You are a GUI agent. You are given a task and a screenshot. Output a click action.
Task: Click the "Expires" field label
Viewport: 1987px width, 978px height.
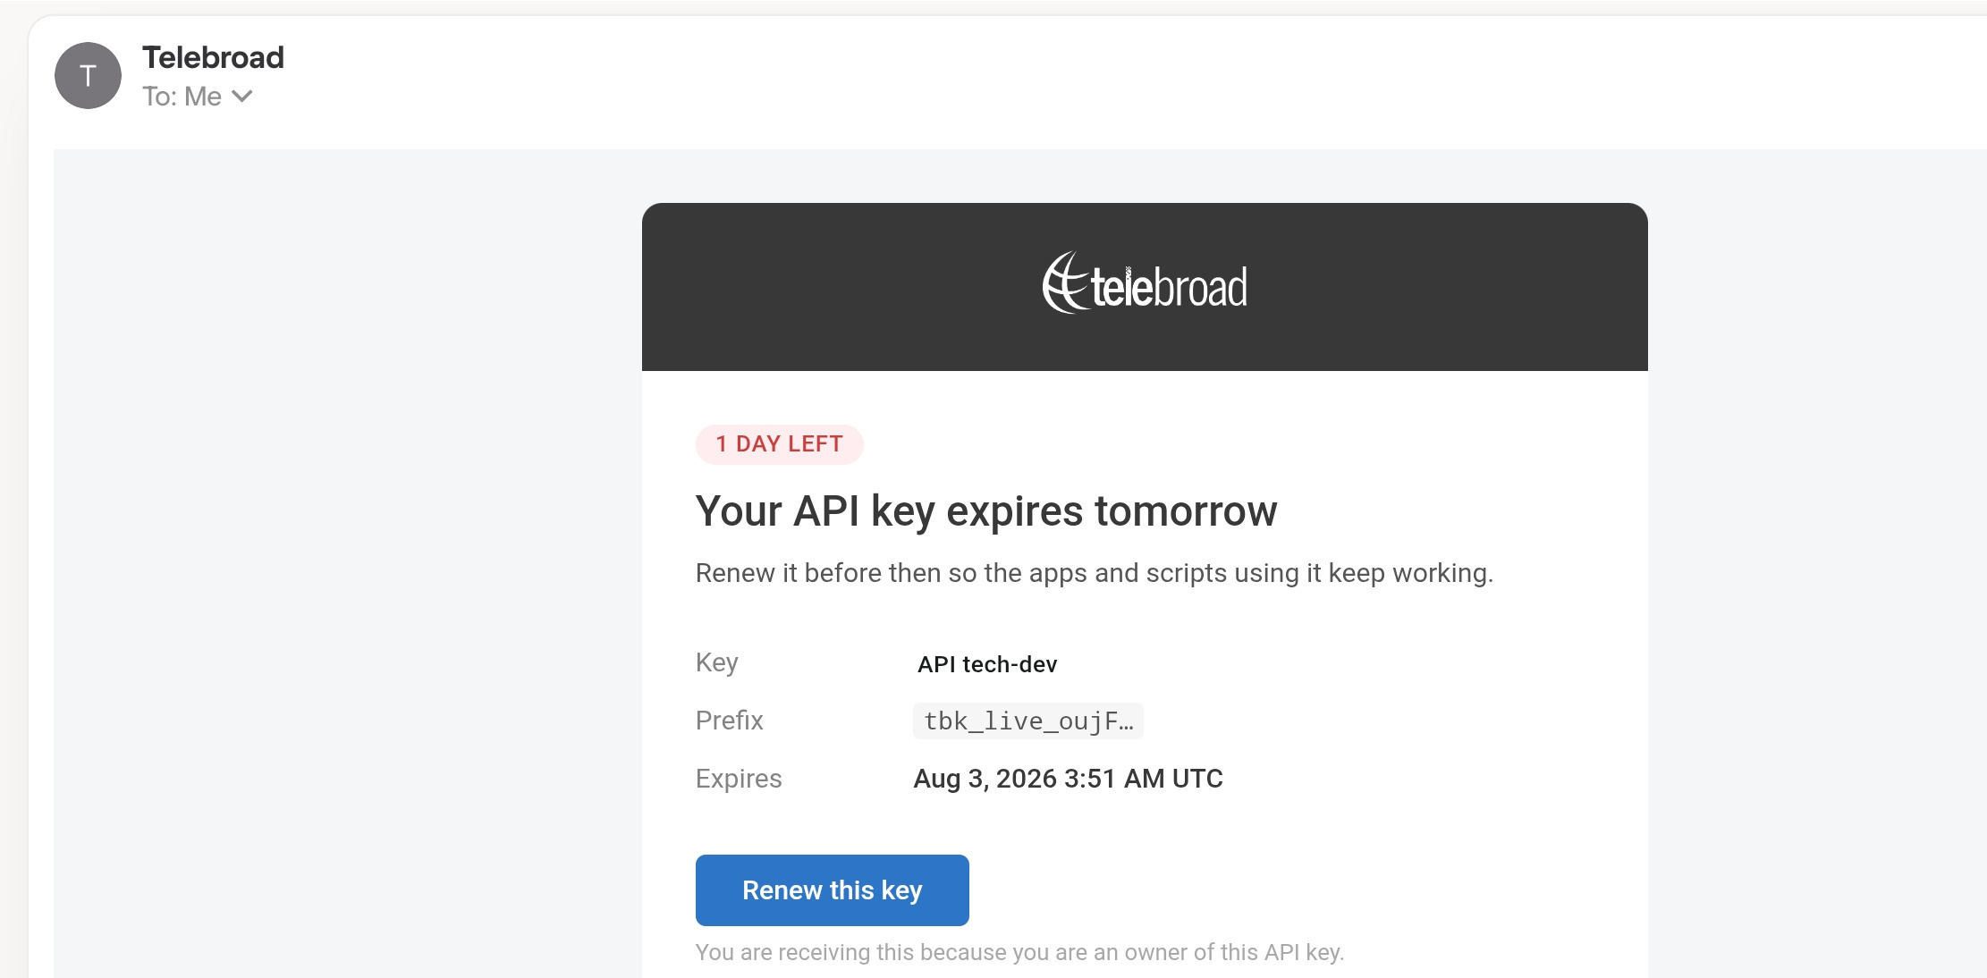point(739,779)
